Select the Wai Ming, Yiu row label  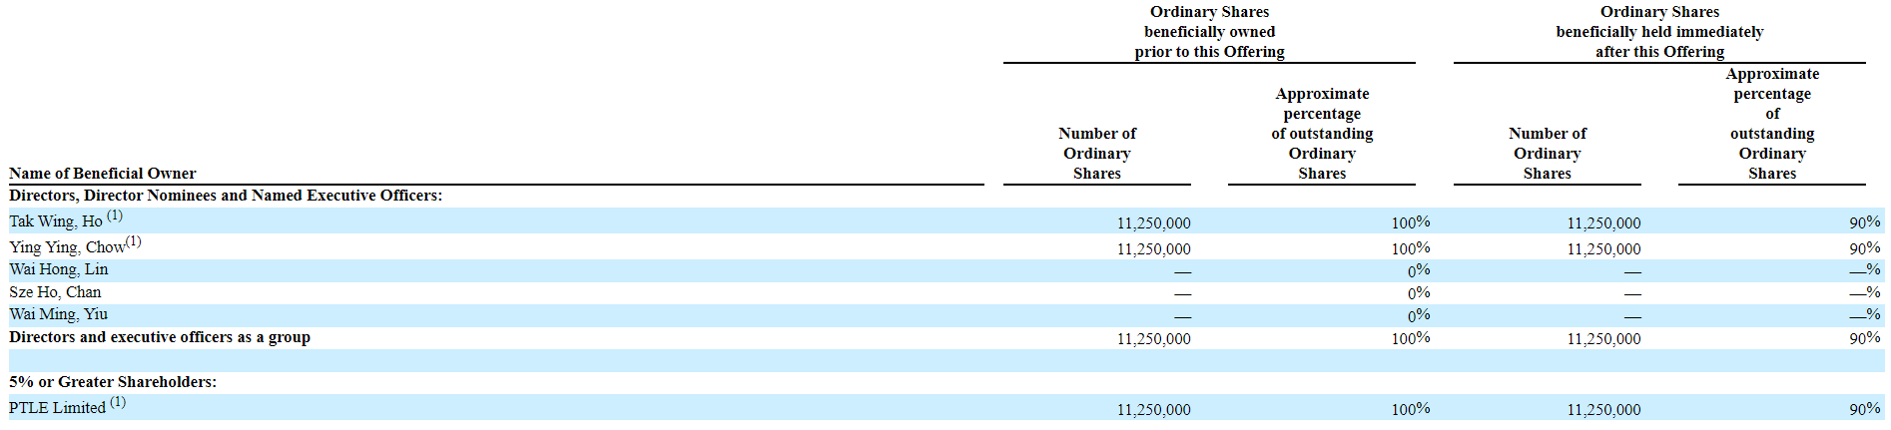click(x=59, y=314)
